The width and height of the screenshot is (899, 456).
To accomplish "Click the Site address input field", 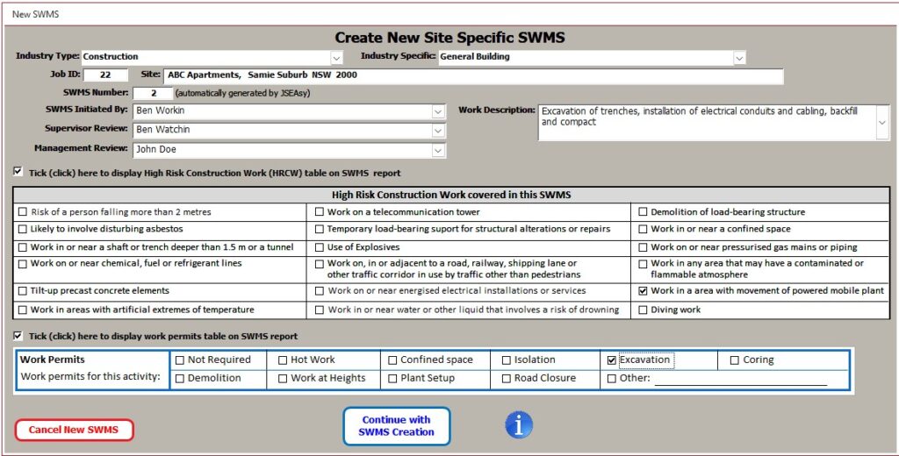I will coord(472,75).
